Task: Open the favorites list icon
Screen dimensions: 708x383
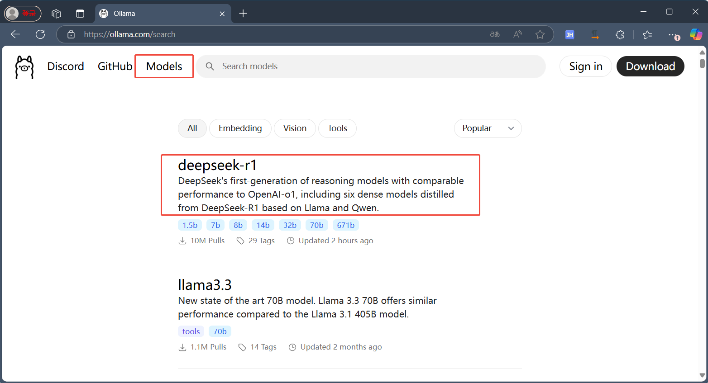Action: point(647,34)
